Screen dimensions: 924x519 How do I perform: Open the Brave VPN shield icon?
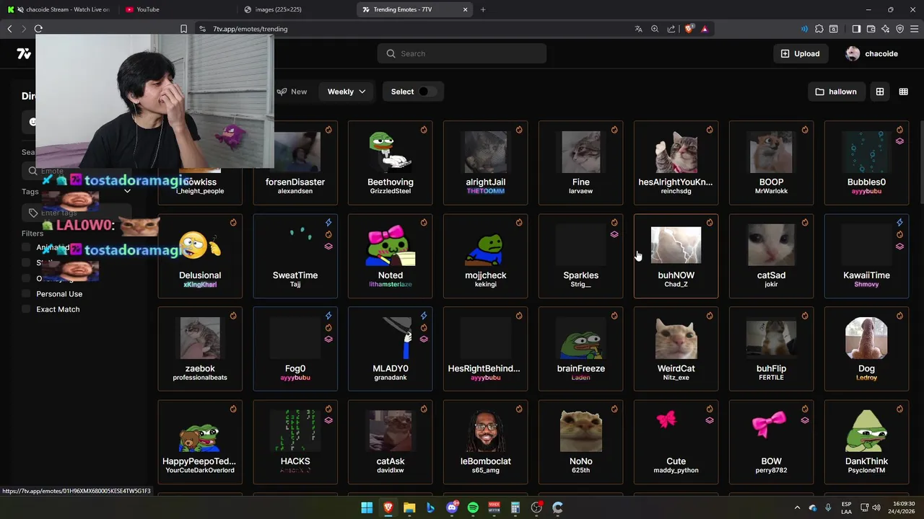coord(899,29)
